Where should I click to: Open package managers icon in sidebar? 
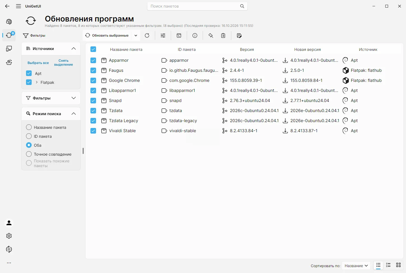[x=9, y=249]
